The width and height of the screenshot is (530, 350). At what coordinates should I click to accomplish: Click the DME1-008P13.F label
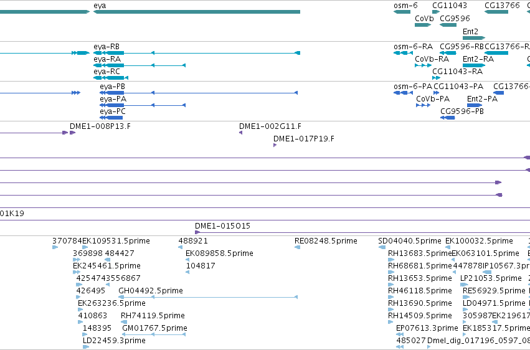100,126
